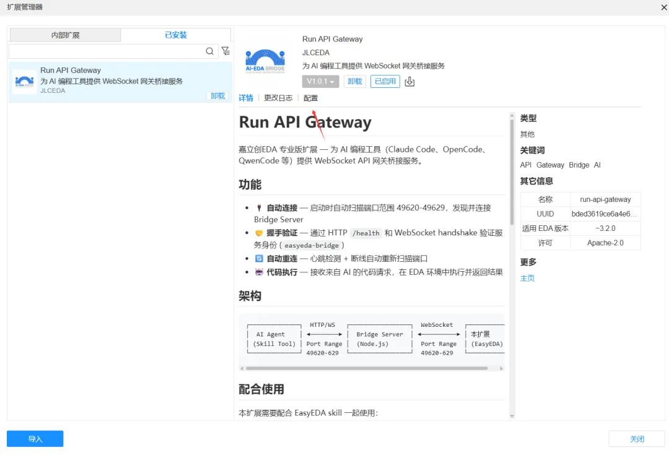Open the 主页 homepage link
669x455 pixels.
click(x=527, y=278)
